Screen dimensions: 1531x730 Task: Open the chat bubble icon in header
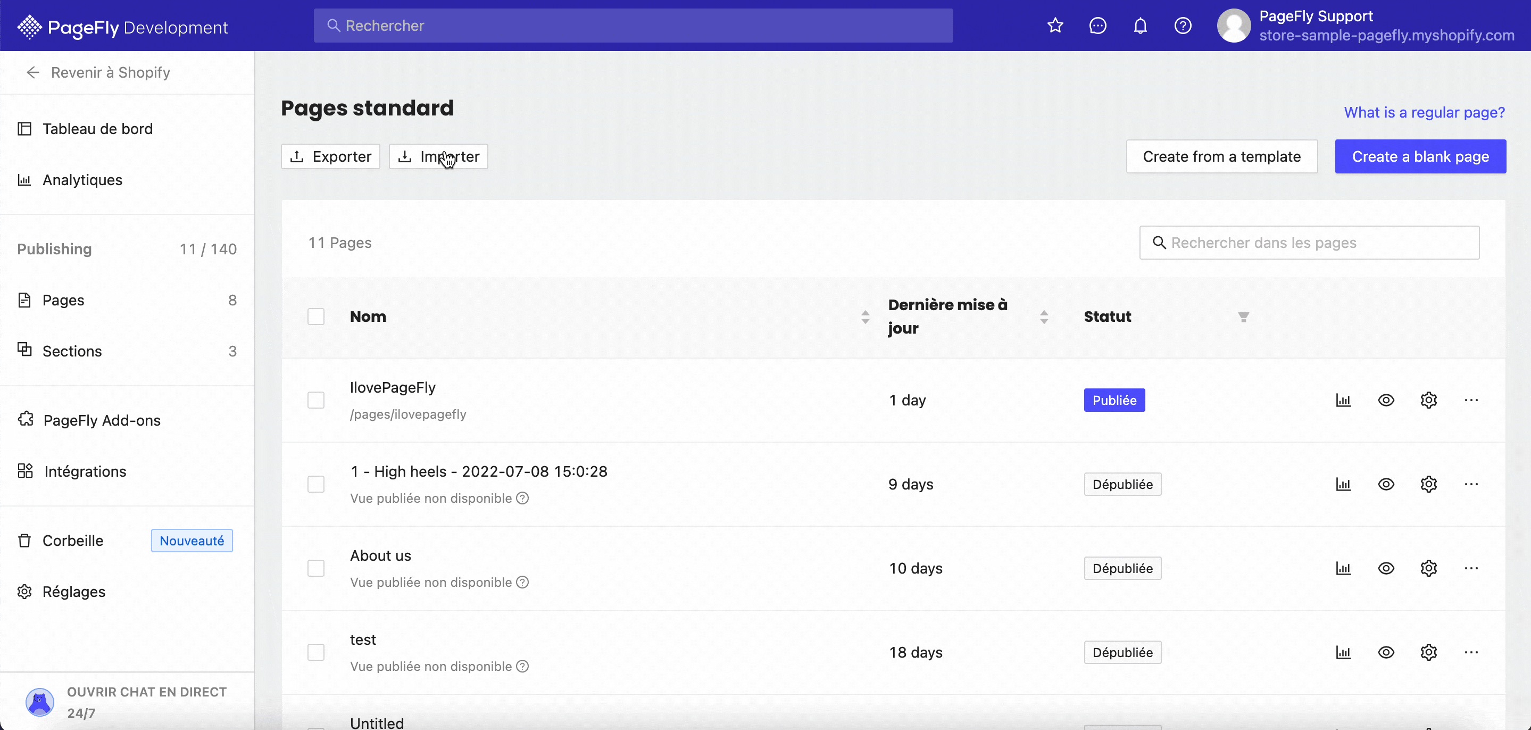(1098, 26)
